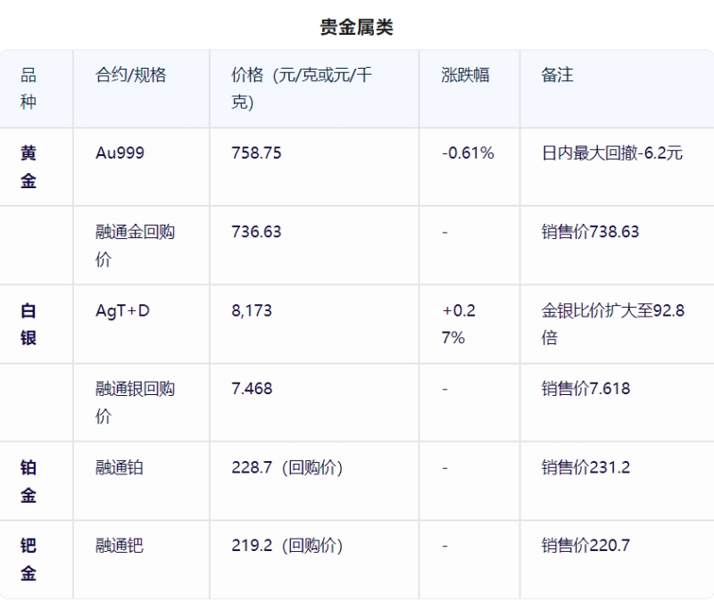
Task: Select the note 销售价220.7
Action: click(x=585, y=546)
